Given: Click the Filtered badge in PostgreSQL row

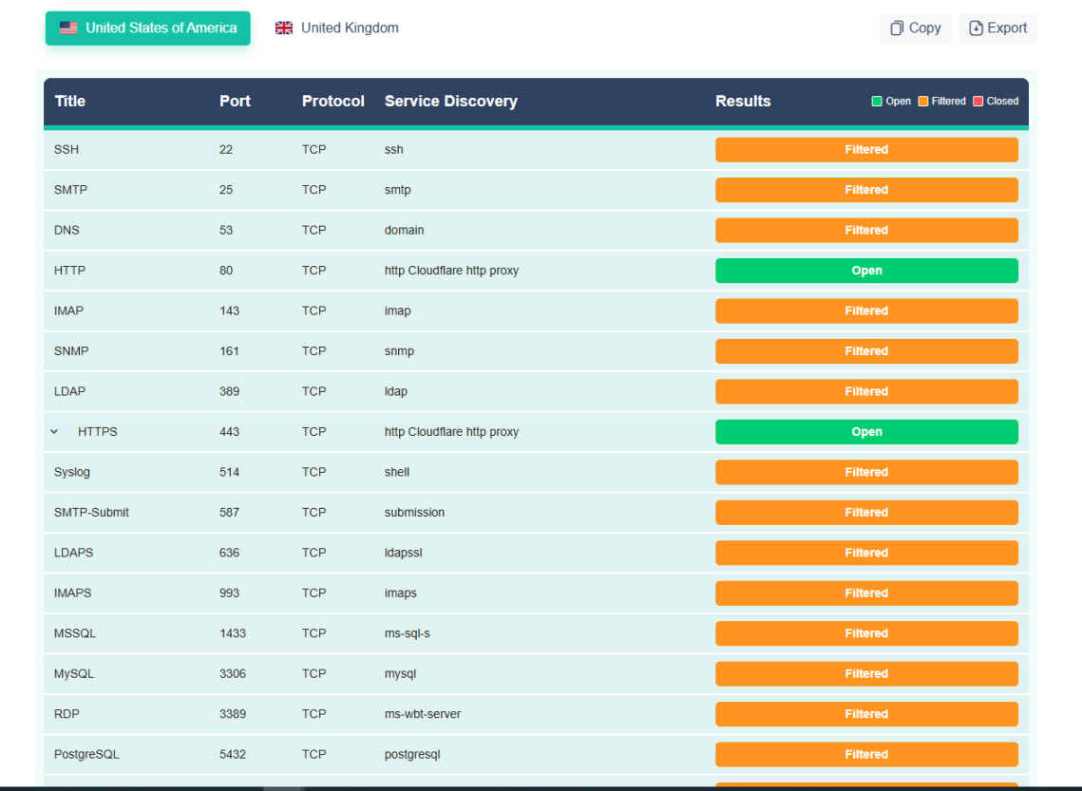Looking at the screenshot, I should (866, 755).
